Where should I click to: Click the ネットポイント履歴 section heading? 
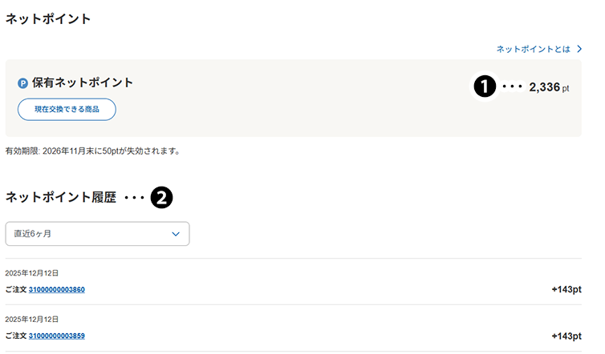(61, 198)
